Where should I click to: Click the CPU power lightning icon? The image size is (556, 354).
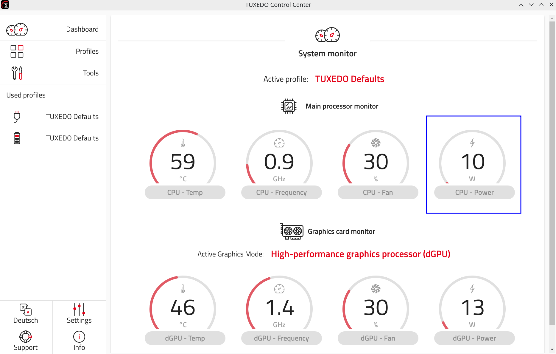(472, 143)
